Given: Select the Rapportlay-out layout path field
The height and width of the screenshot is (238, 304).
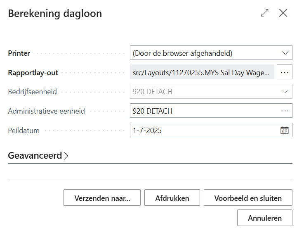Looking at the screenshot, I should [x=202, y=72].
